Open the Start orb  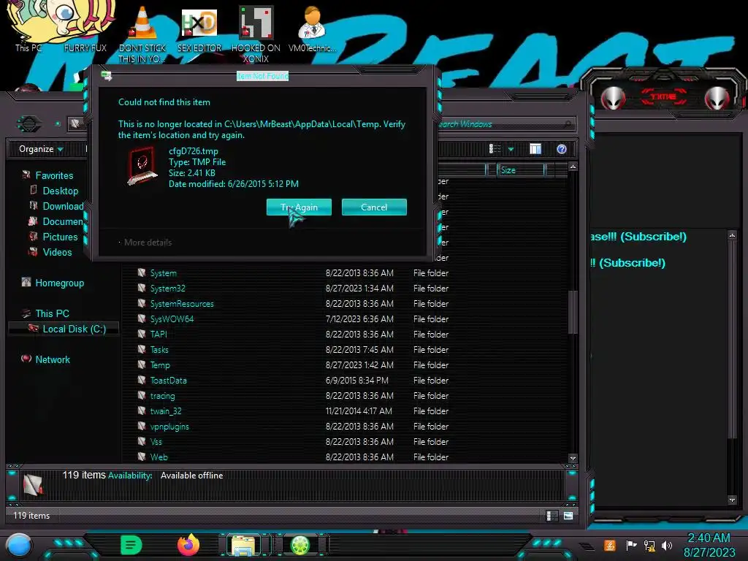(x=19, y=546)
